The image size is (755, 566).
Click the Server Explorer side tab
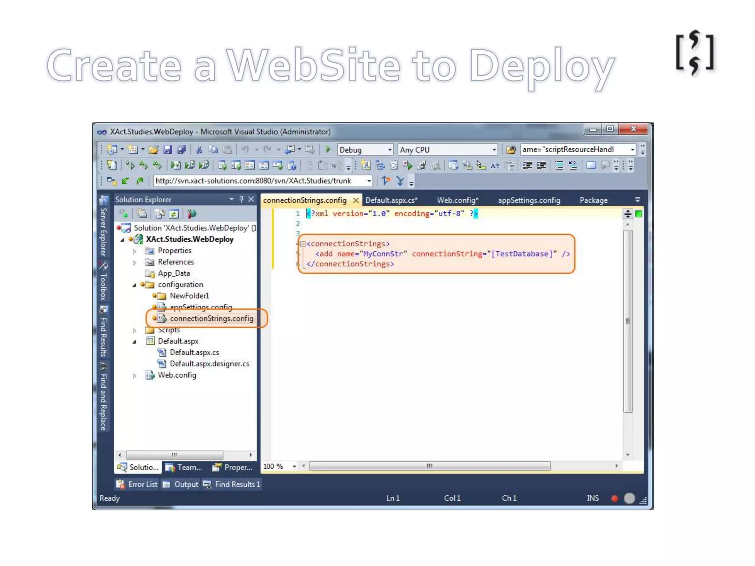tap(104, 227)
